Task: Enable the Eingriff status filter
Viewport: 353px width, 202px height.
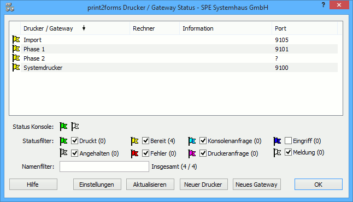Action: (288, 141)
